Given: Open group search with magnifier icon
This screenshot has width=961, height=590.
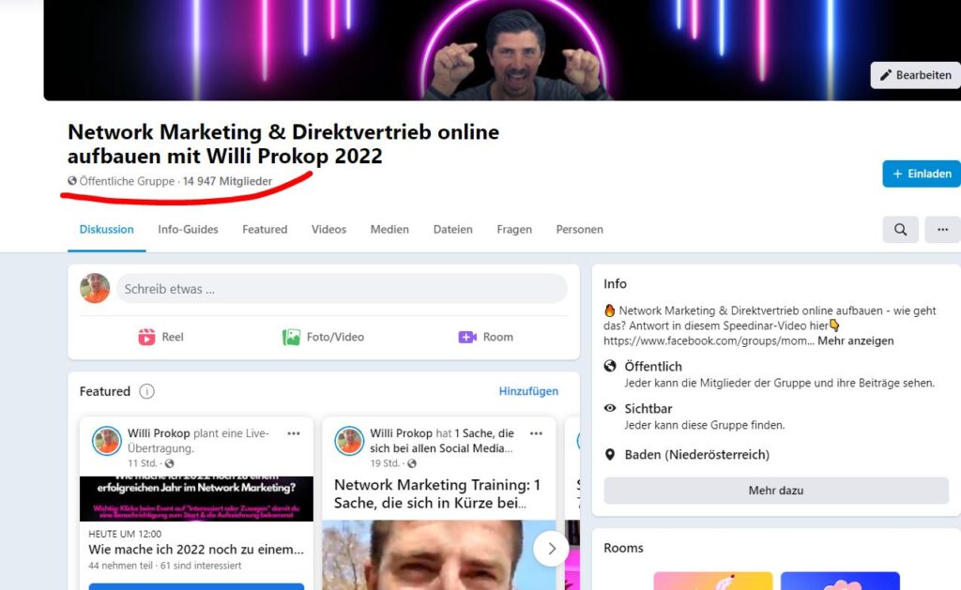Looking at the screenshot, I should click(900, 230).
